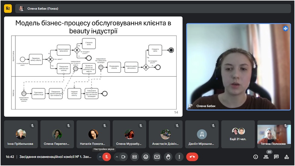
Task: Click the shared slide with the business process model
Action: pyautogui.click(x=93, y=66)
